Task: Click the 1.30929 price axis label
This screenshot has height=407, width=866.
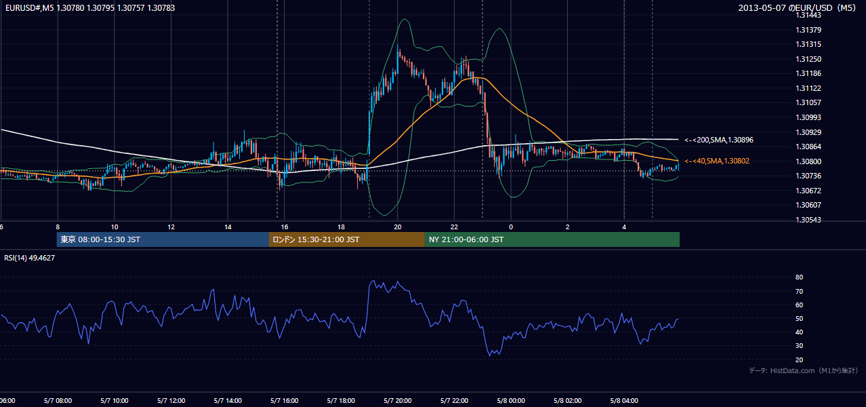Action: point(808,132)
